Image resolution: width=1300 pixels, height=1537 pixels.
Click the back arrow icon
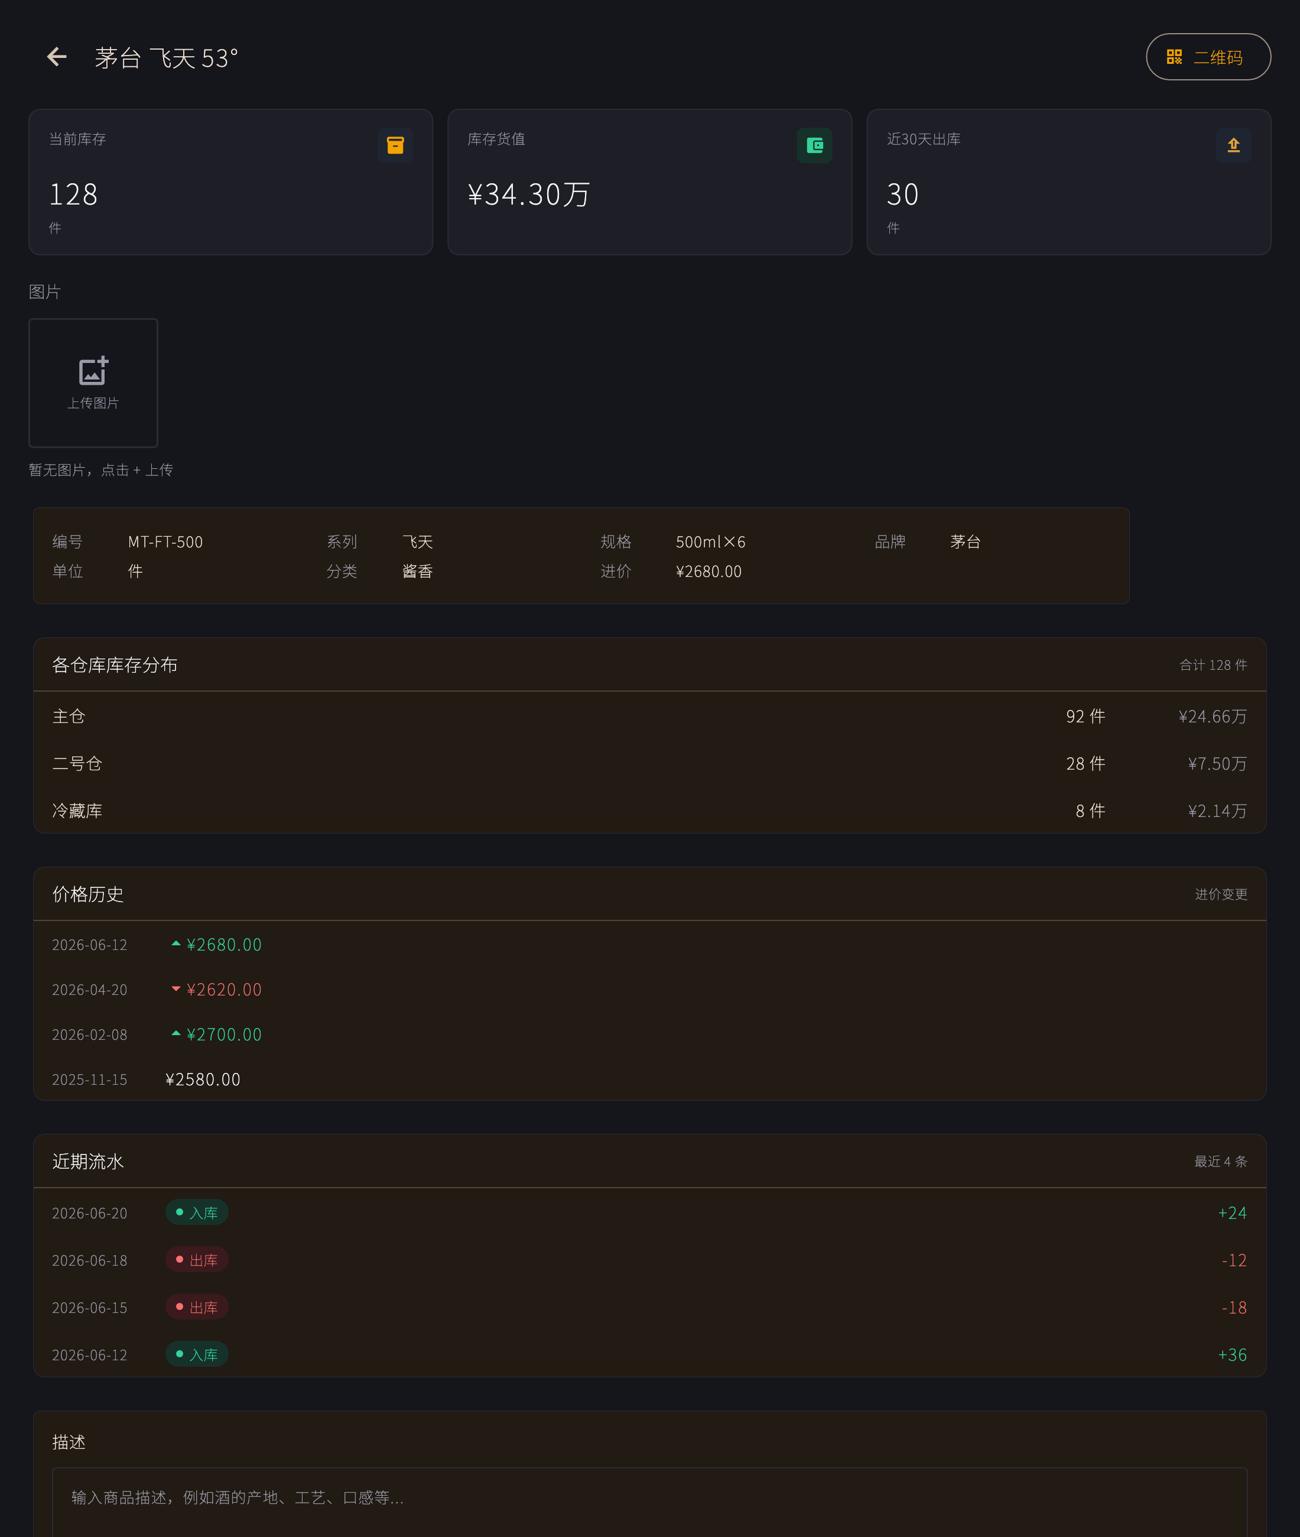pyautogui.click(x=57, y=57)
